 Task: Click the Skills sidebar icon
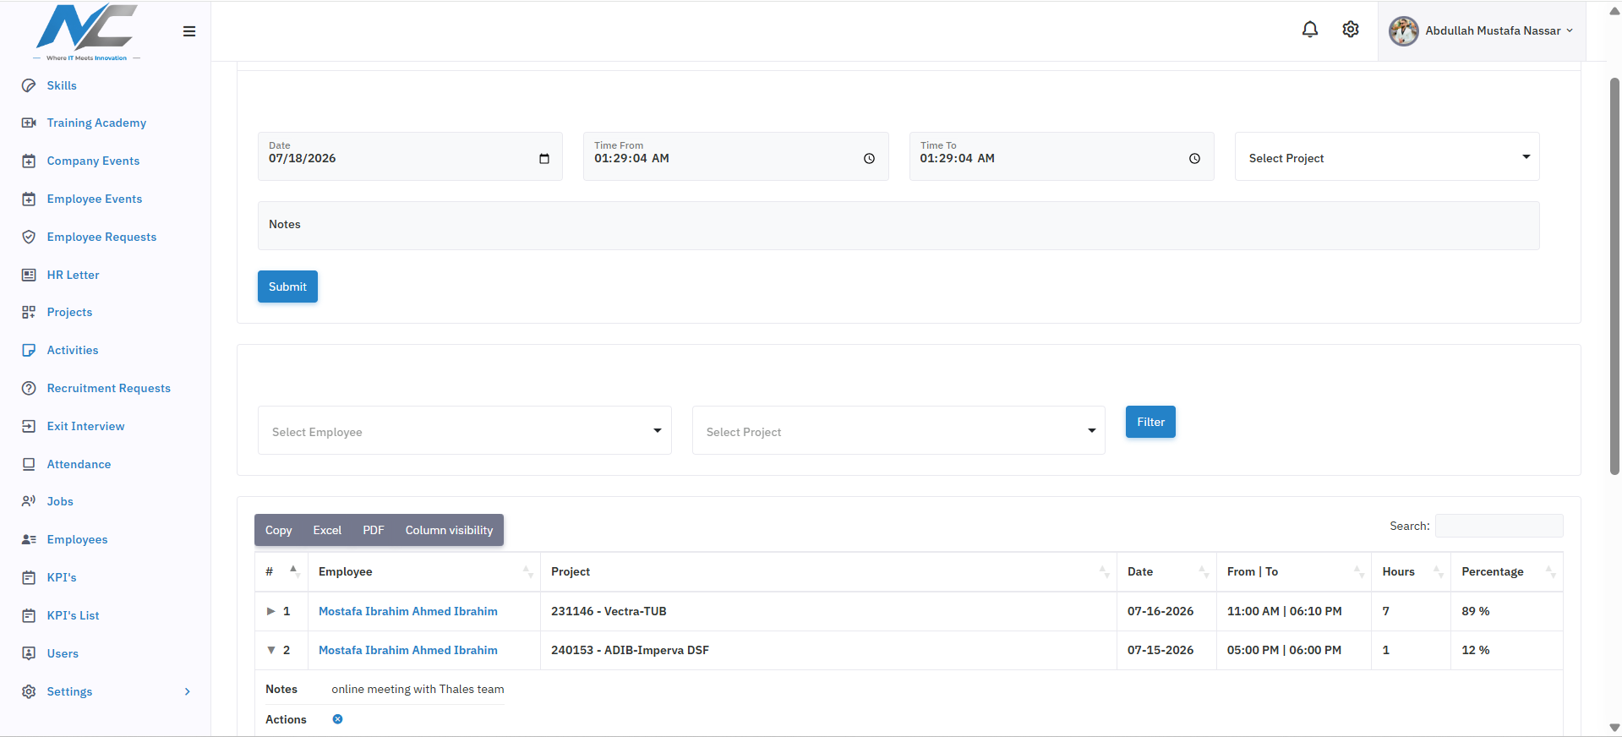click(x=29, y=85)
